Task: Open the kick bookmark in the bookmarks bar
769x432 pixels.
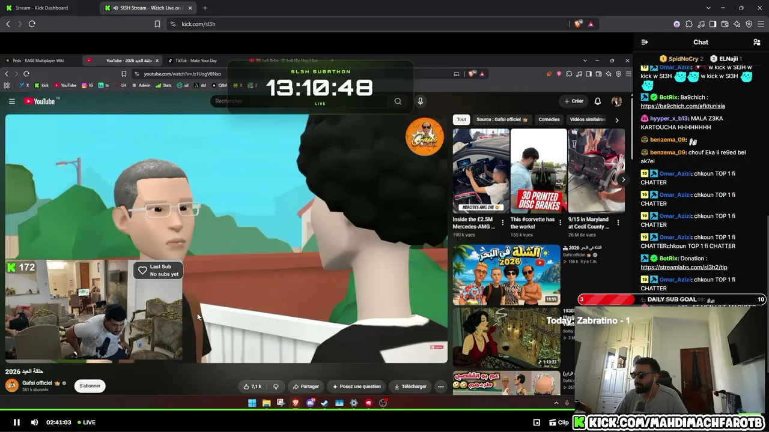Action: coord(41,85)
